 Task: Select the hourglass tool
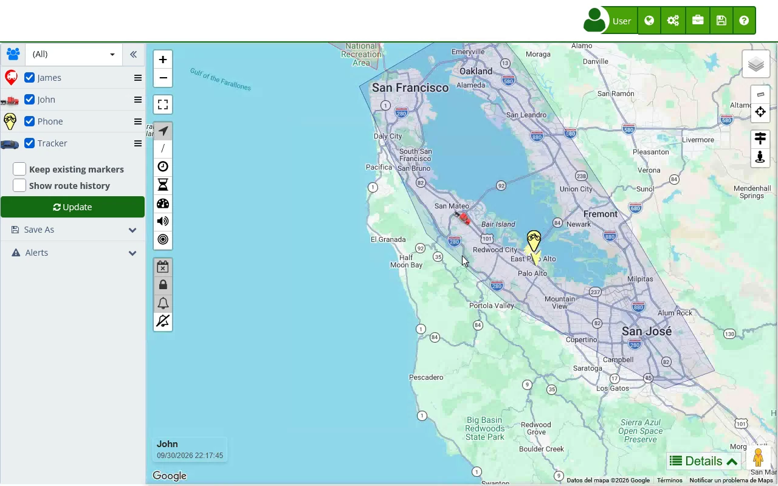(163, 185)
